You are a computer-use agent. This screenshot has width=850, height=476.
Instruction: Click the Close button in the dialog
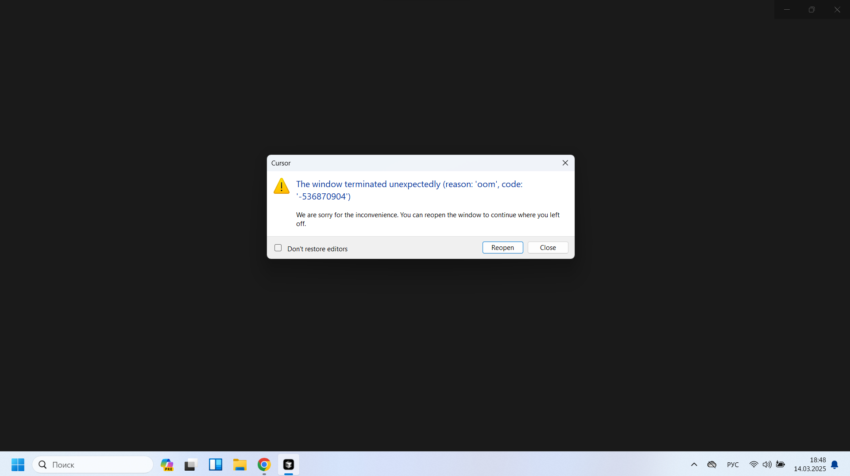[x=548, y=248]
